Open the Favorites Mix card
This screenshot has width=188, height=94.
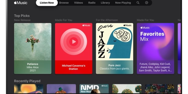155,48
